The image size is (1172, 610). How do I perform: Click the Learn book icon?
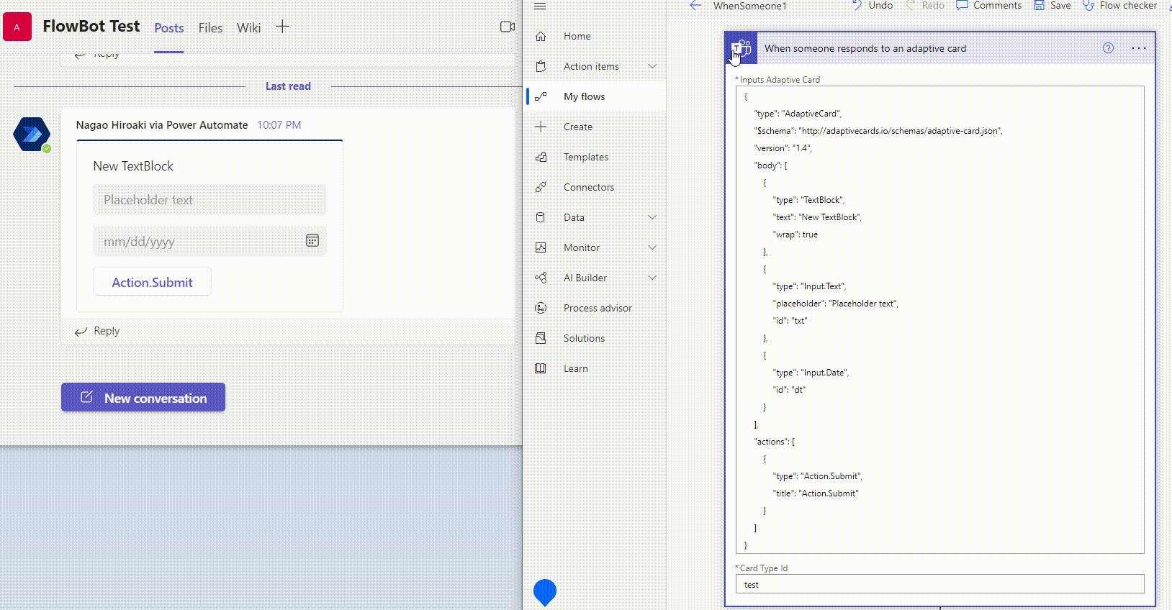coord(541,368)
